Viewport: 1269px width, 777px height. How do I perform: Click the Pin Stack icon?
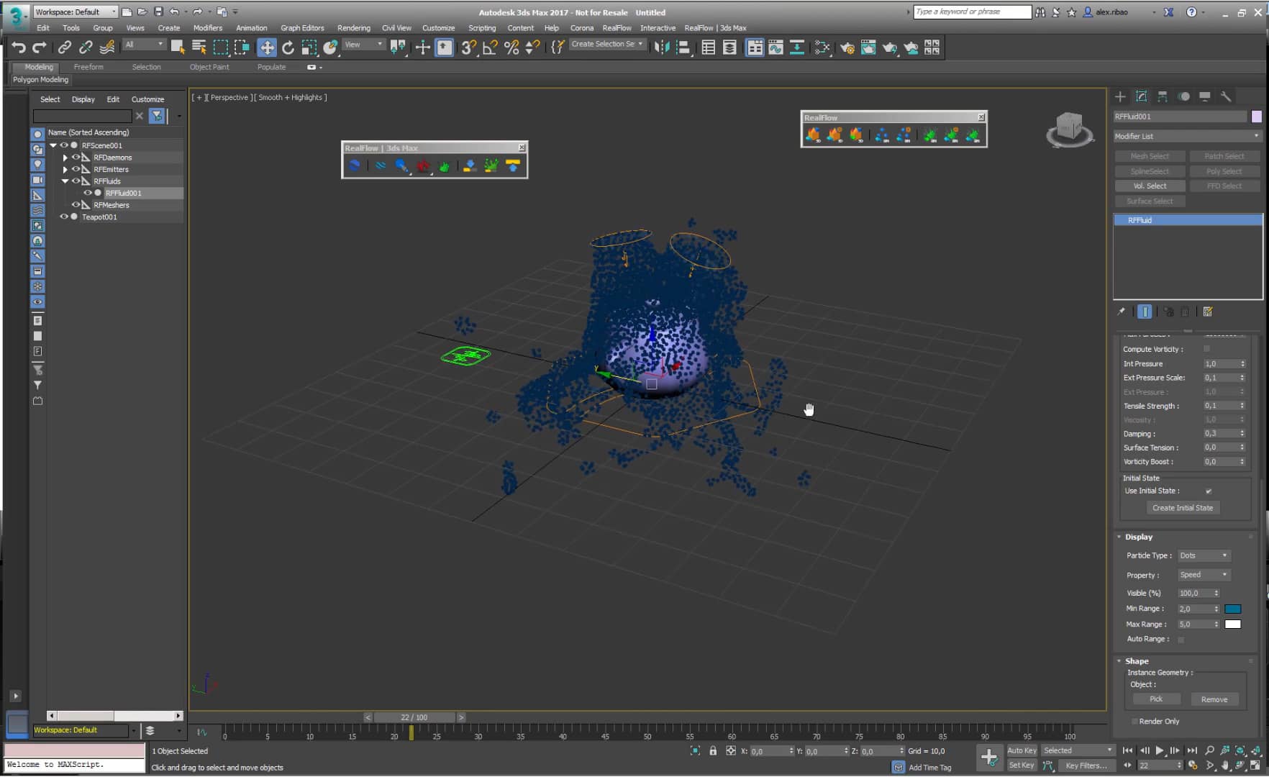coord(1121,312)
